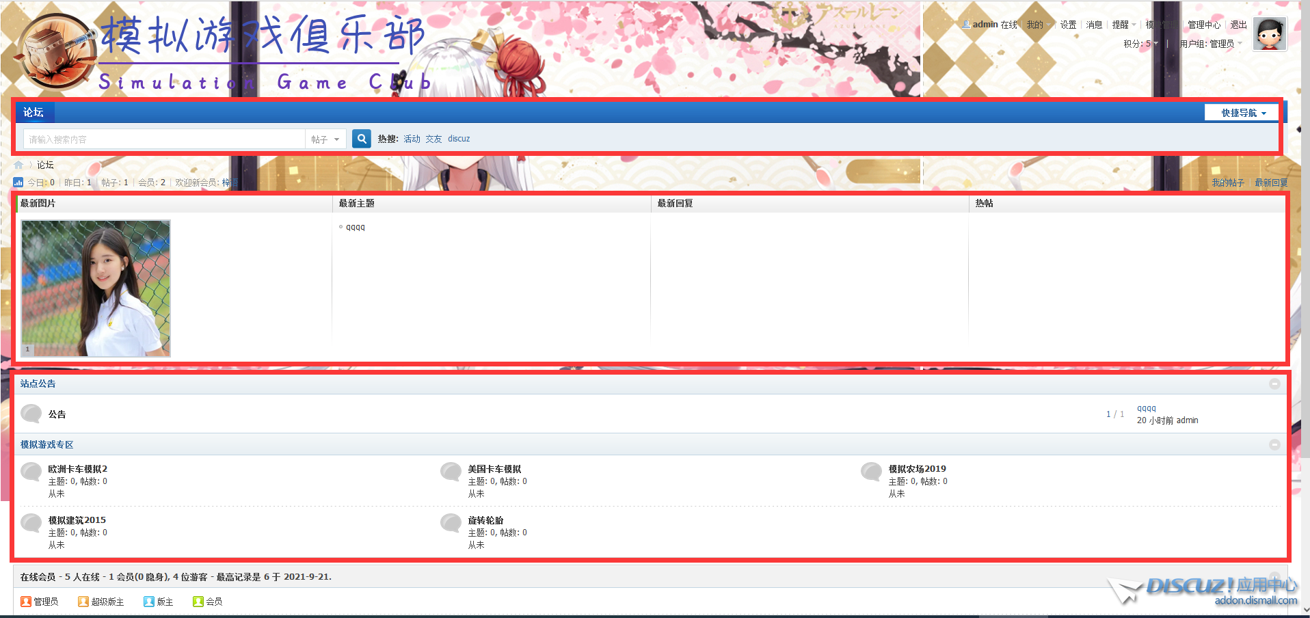Click the 欧洲卡车模拟2 forum bubble icon
This screenshot has height=618, width=1310.
(31, 472)
